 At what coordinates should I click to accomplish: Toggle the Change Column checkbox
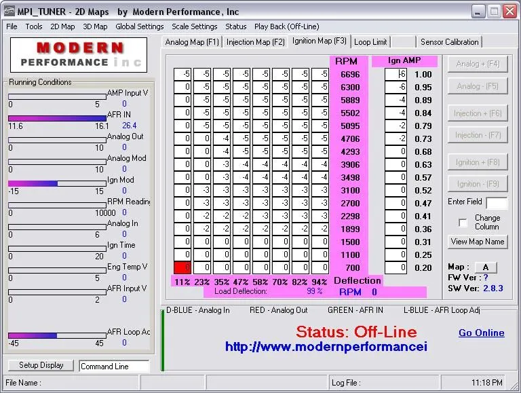(x=463, y=223)
